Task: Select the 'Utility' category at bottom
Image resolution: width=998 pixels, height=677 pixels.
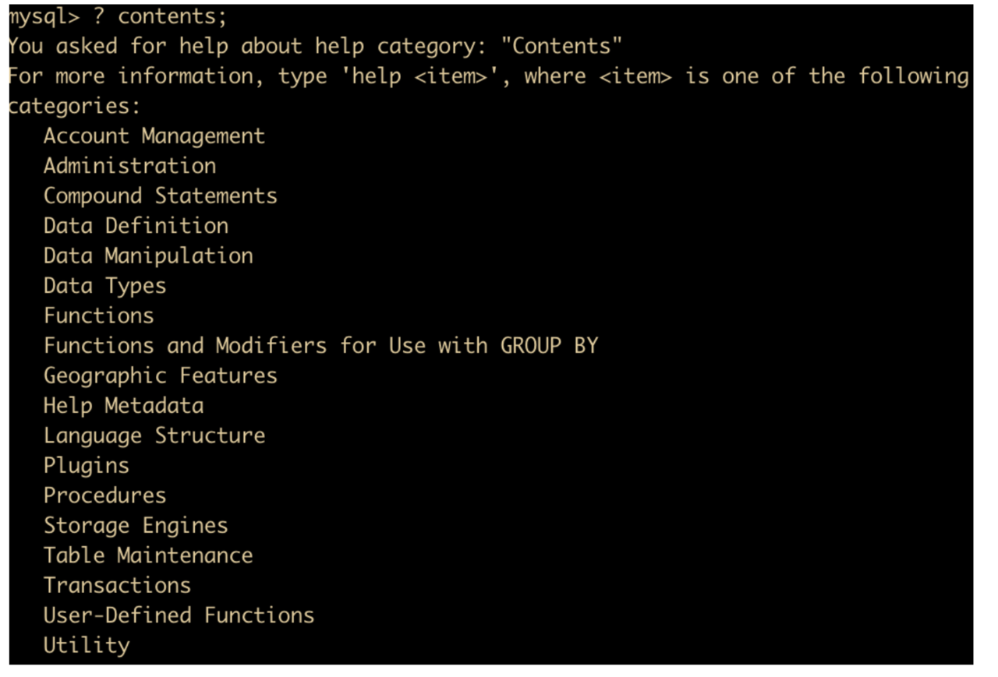Action: click(x=87, y=645)
